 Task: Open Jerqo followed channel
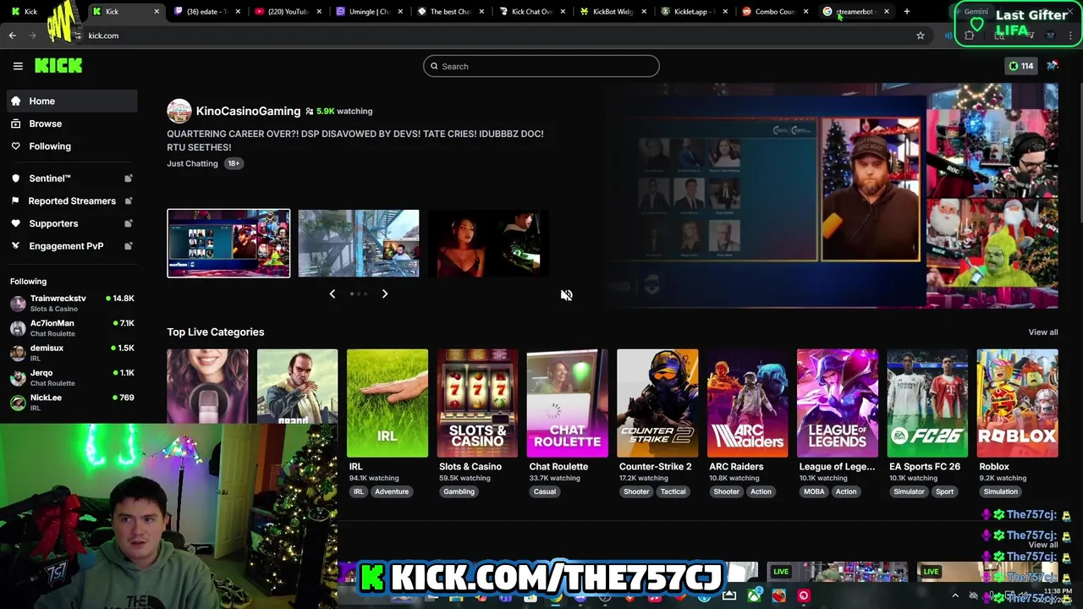click(x=73, y=377)
